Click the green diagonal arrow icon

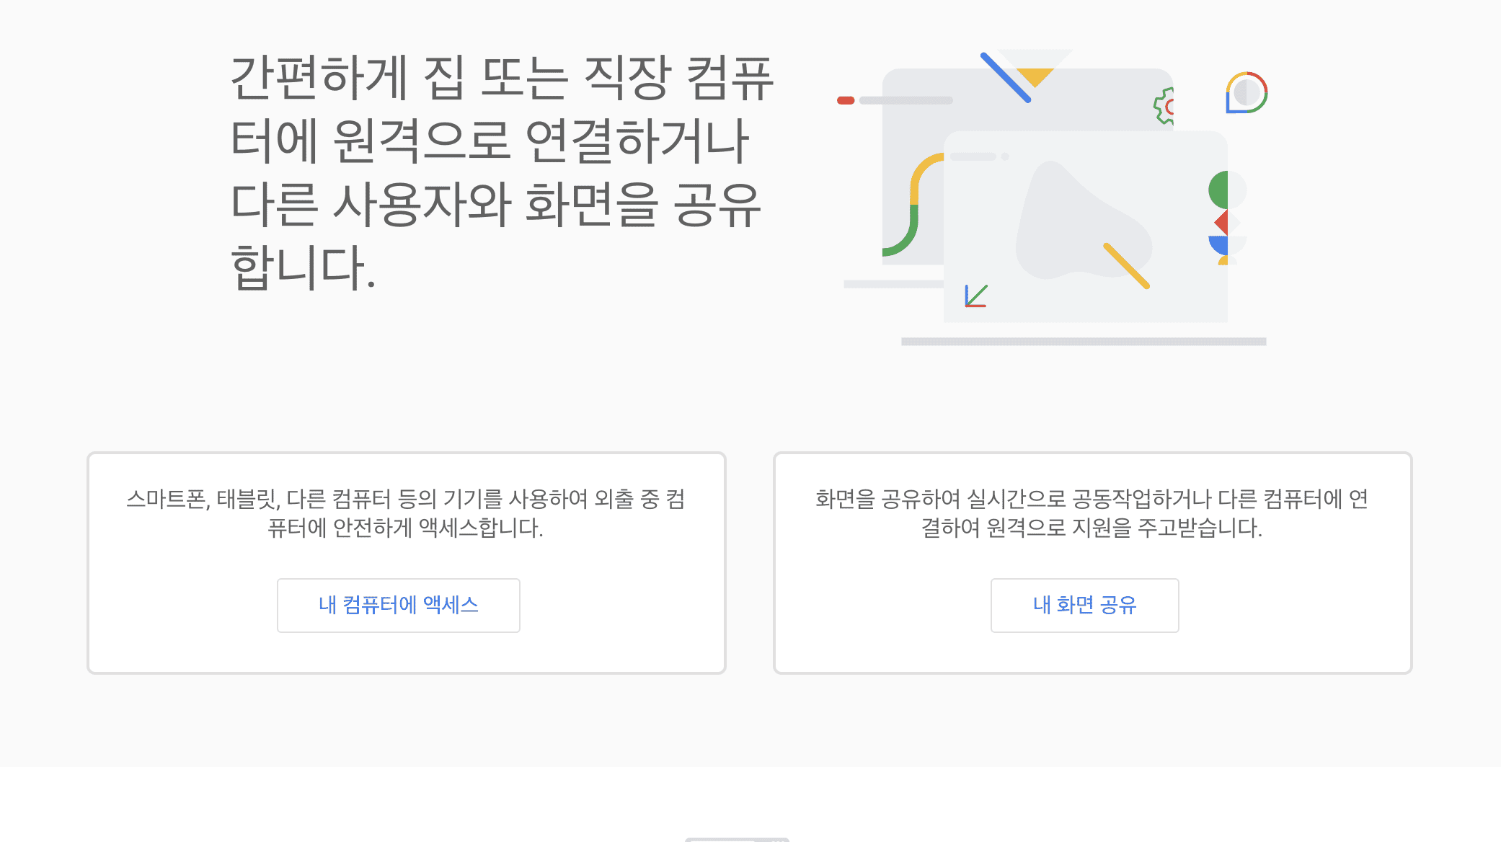coord(976,296)
